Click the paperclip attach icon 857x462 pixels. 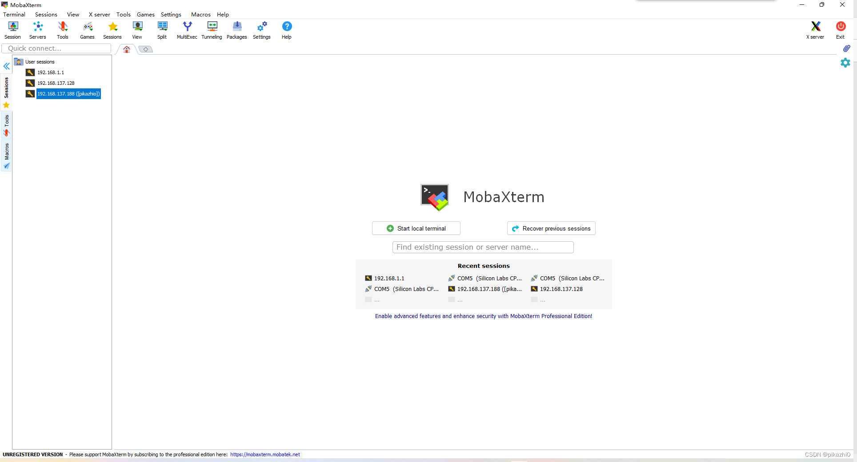point(846,48)
